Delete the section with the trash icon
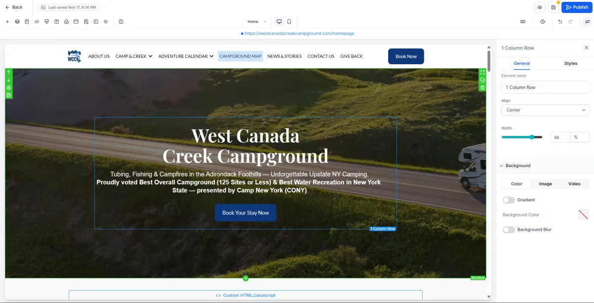The height and width of the screenshot is (303, 594). click(x=482, y=87)
